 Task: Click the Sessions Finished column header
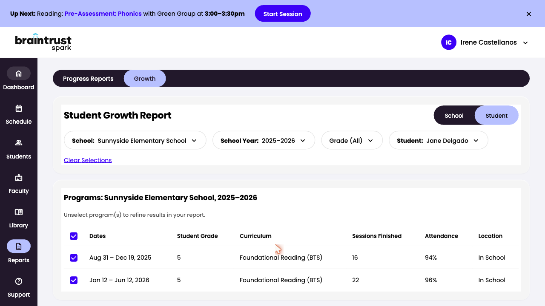click(x=377, y=236)
